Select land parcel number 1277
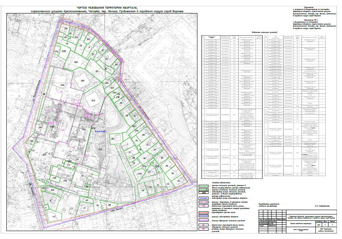The image size is (342, 239). (100, 149)
